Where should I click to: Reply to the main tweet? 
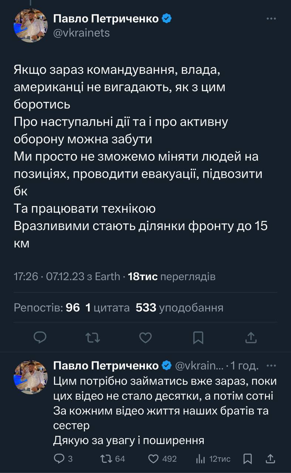40,337
